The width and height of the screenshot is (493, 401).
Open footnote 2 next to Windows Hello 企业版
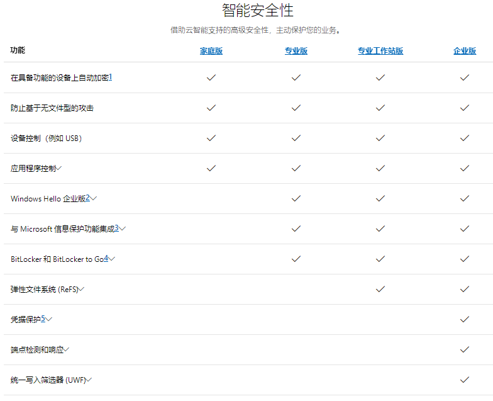point(87,198)
